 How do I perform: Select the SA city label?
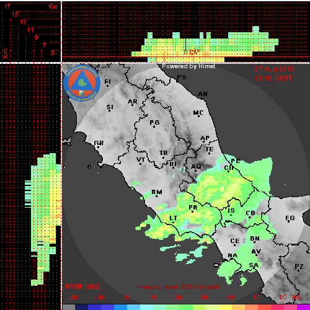(x=254, y=265)
